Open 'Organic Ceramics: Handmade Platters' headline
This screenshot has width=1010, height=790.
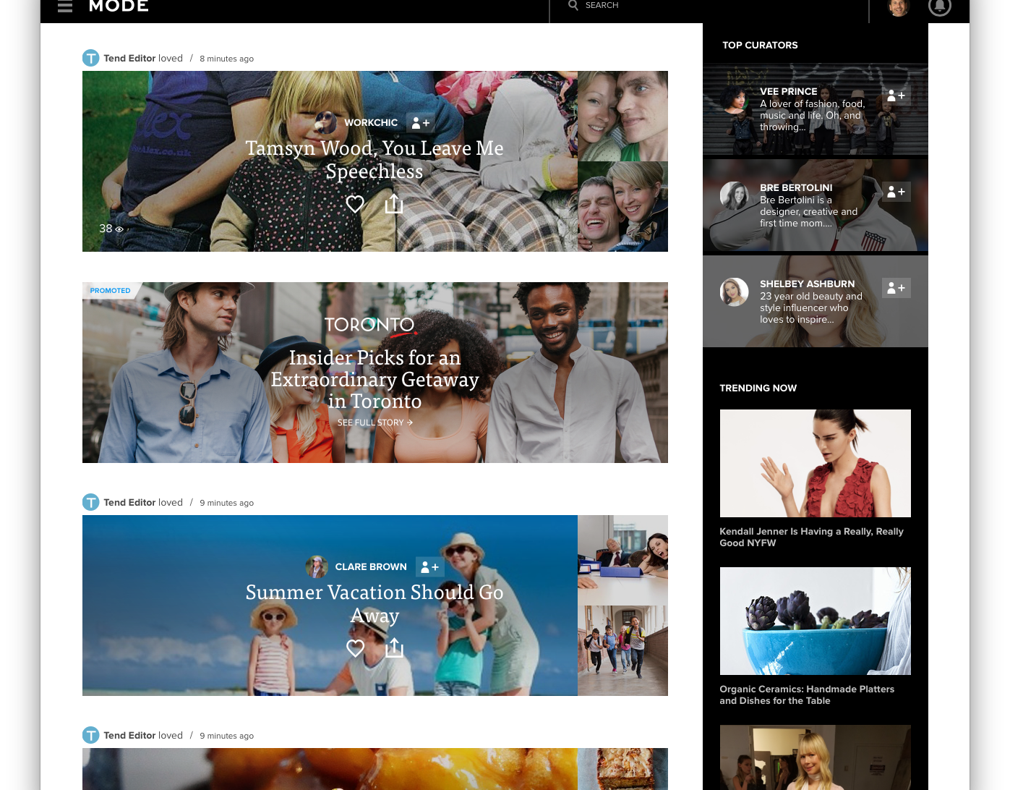(807, 695)
